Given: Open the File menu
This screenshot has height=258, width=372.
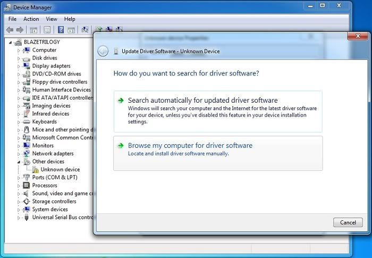Looking at the screenshot, I should tap(12, 19).
